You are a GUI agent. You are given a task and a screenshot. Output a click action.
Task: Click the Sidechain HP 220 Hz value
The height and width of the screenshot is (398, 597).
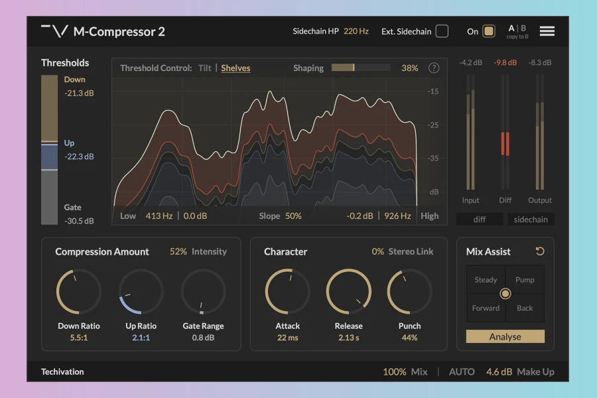(x=356, y=31)
